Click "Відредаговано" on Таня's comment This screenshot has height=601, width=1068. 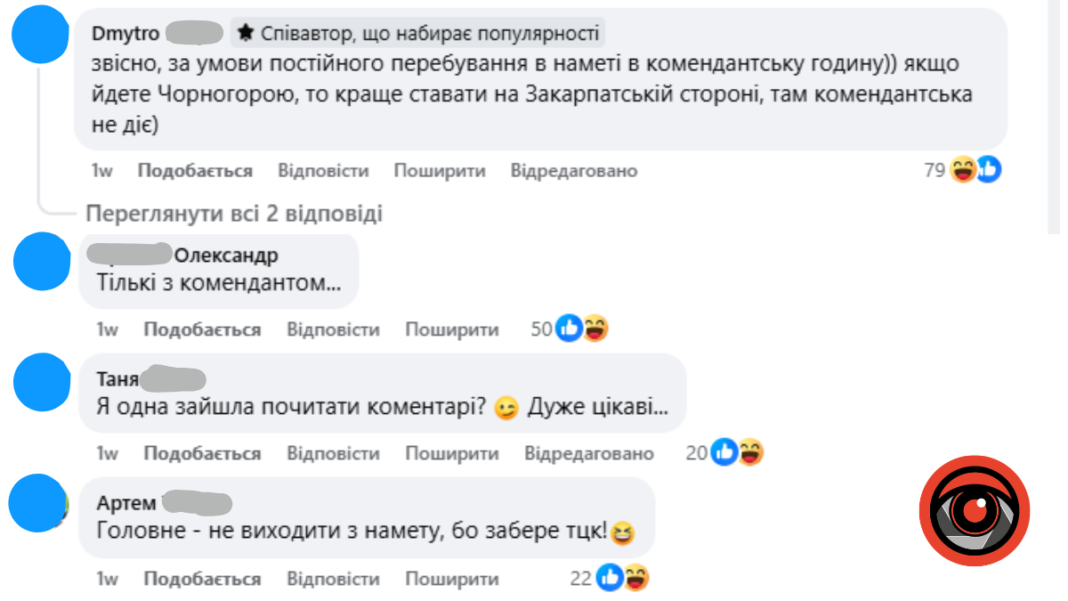pyautogui.click(x=589, y=453)
